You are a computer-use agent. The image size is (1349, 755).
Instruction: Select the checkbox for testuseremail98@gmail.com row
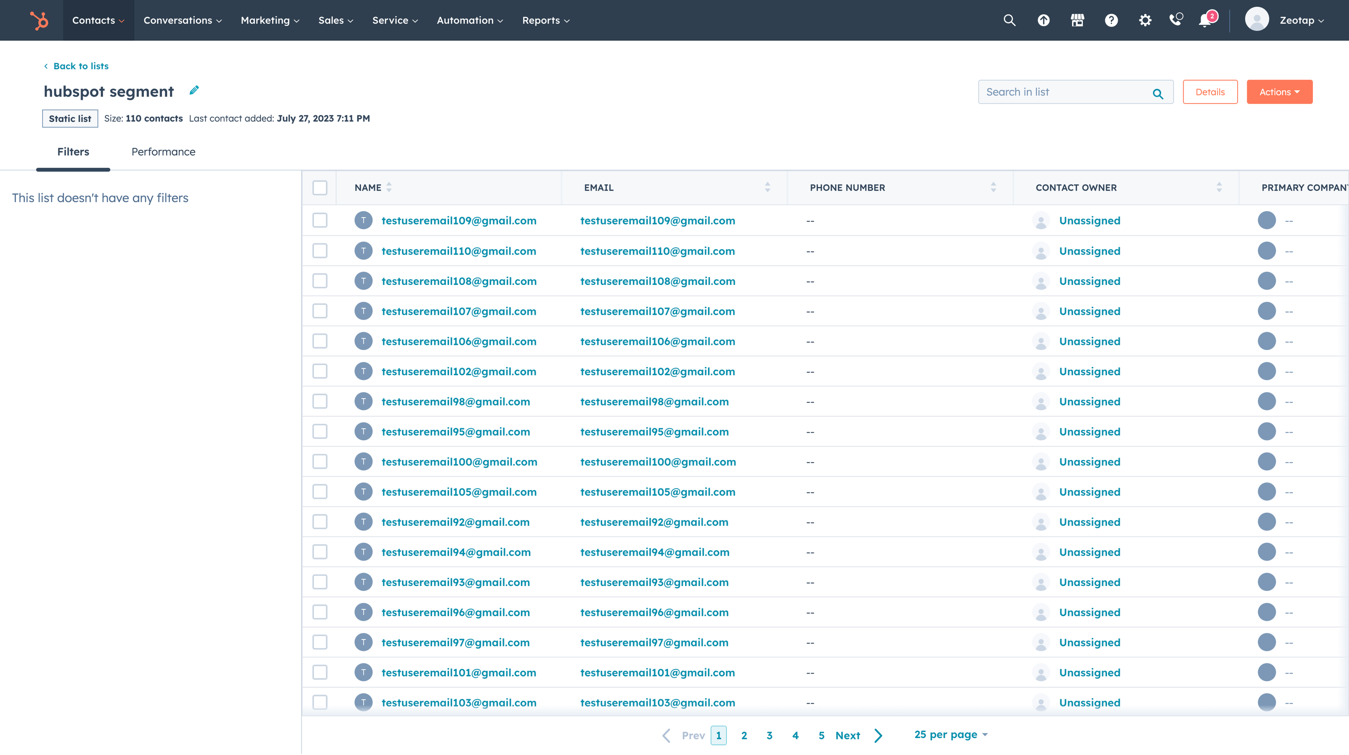point(319,402)
